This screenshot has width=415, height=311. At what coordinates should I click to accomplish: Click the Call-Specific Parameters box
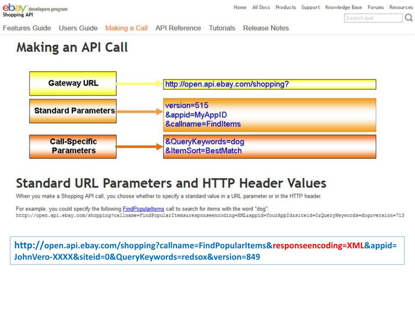pyautogui.click(x=73, y=147)
